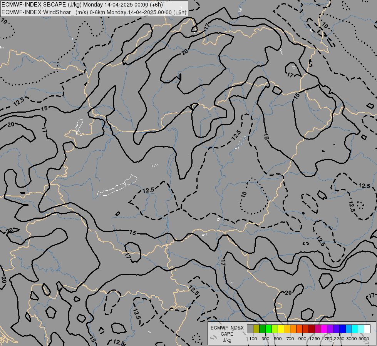Select the dark green legend swatch
The image size is (377, 346).
pos(262,329)
